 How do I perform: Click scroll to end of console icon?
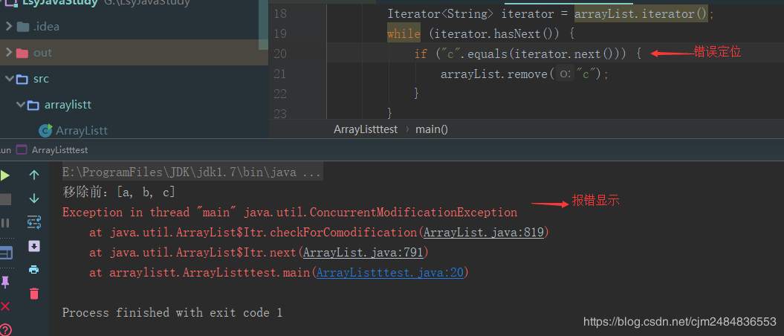coord(34,246)
